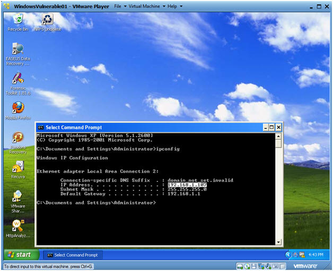Close the Command Prompt window
Viewport: 333px width, 271px height.
point(278,128)
